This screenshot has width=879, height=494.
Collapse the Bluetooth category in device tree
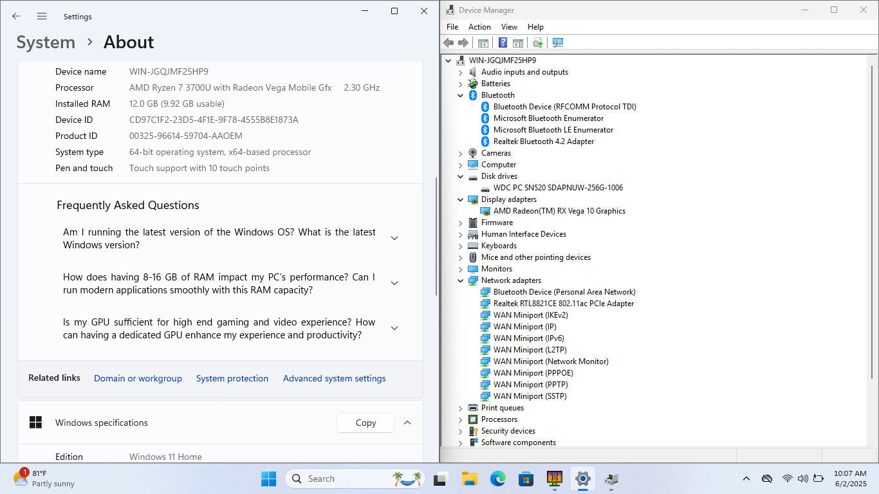pyautogui.click(x=461, y=95)
